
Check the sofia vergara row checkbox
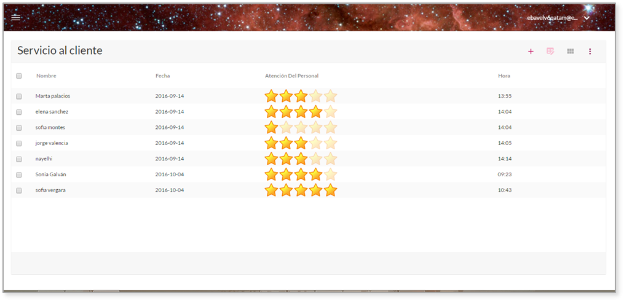coord(18,190)
